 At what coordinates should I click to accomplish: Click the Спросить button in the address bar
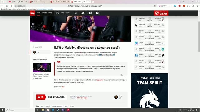pos(163,6)
